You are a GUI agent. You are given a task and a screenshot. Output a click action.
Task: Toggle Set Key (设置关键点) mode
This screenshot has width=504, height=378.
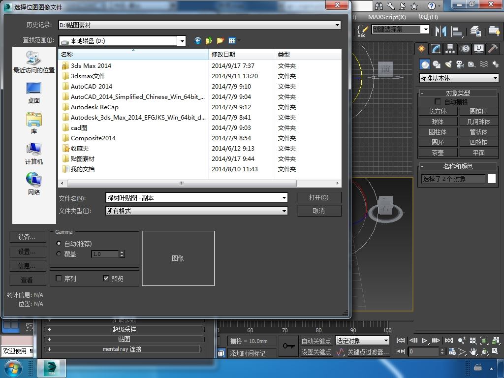316,352
